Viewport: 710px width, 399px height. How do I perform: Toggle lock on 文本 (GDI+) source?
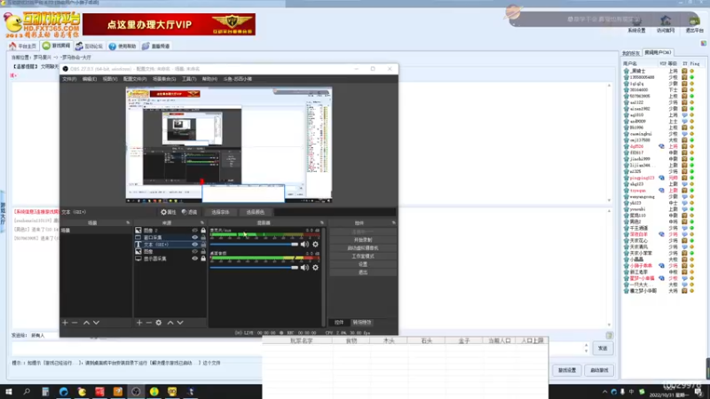click(x=203, y=245)
